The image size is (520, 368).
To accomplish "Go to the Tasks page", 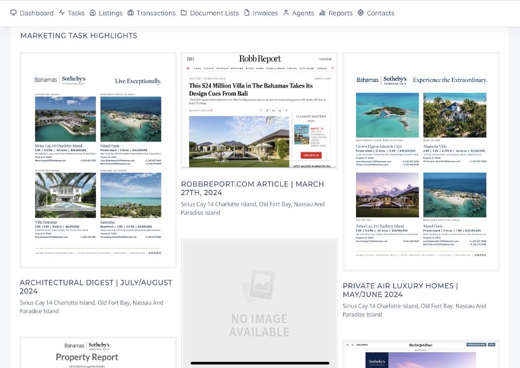I will pyautogui.click(x=71, y=13).
